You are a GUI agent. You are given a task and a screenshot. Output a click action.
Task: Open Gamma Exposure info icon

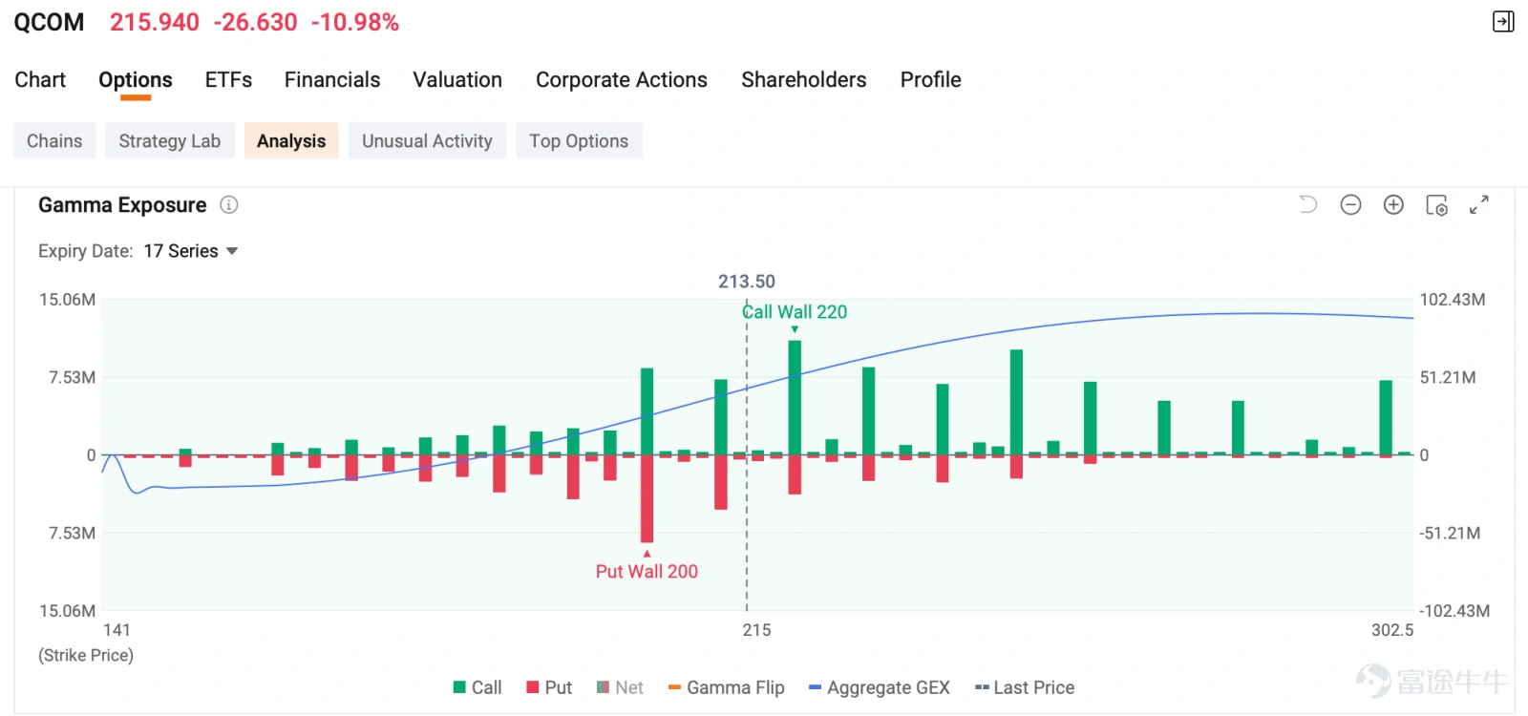pos(229,205)
